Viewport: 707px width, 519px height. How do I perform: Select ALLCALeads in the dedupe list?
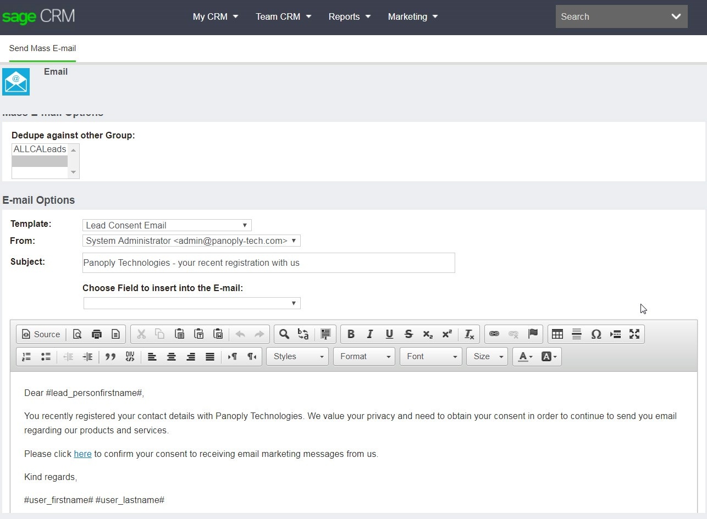pyautogui.click(x=39, y=149)
